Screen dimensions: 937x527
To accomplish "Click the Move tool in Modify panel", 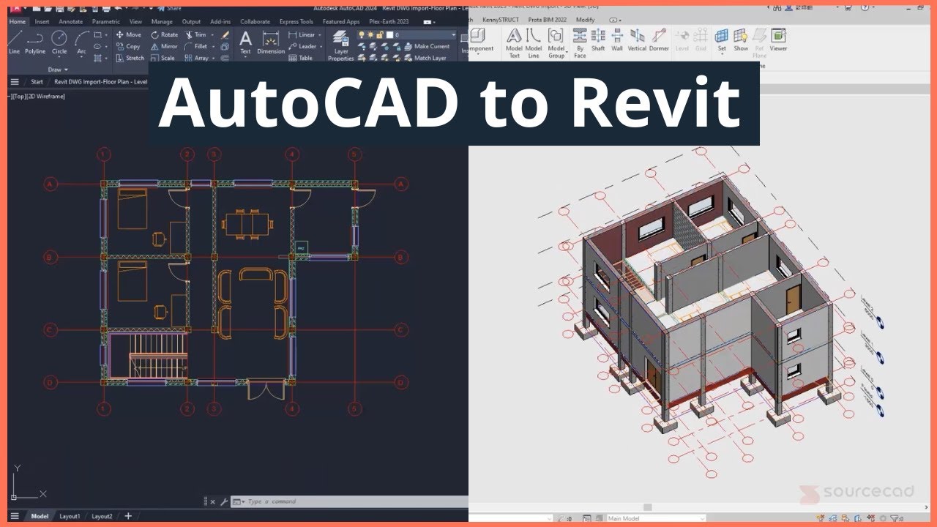I will tap(128, 34).
